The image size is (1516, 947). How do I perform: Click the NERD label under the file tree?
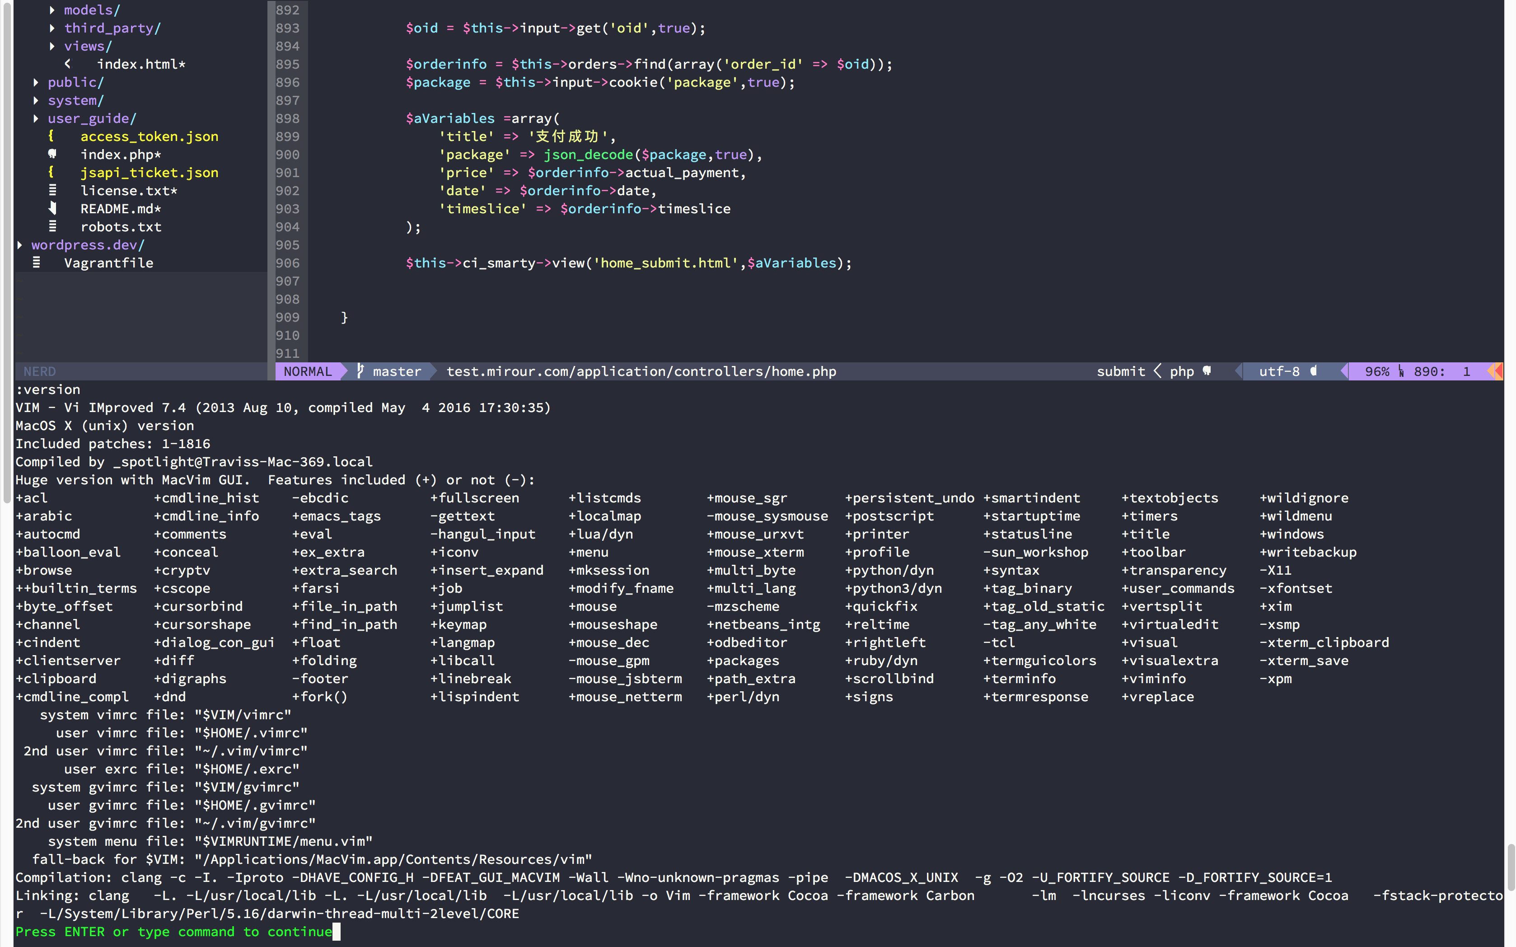pos(39,372)
